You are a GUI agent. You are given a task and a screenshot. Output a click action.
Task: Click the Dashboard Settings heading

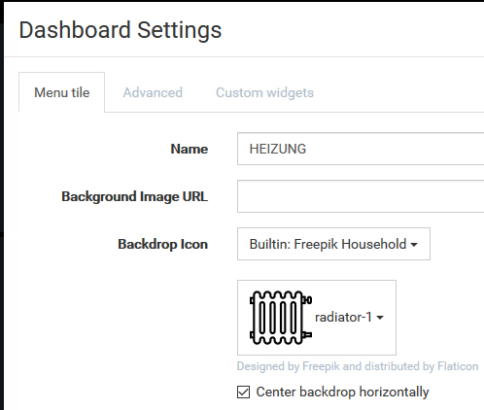pos(121,30)
